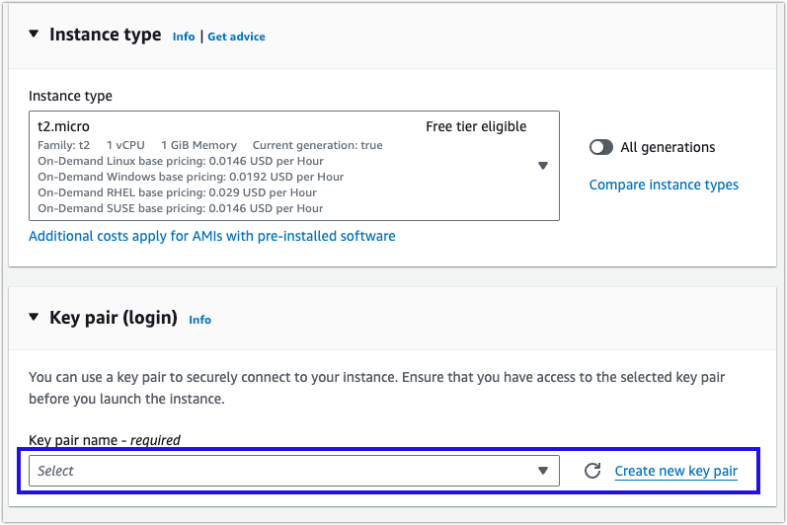
Task: Open the Key pair name Select field
Action: tap(276, 471)
